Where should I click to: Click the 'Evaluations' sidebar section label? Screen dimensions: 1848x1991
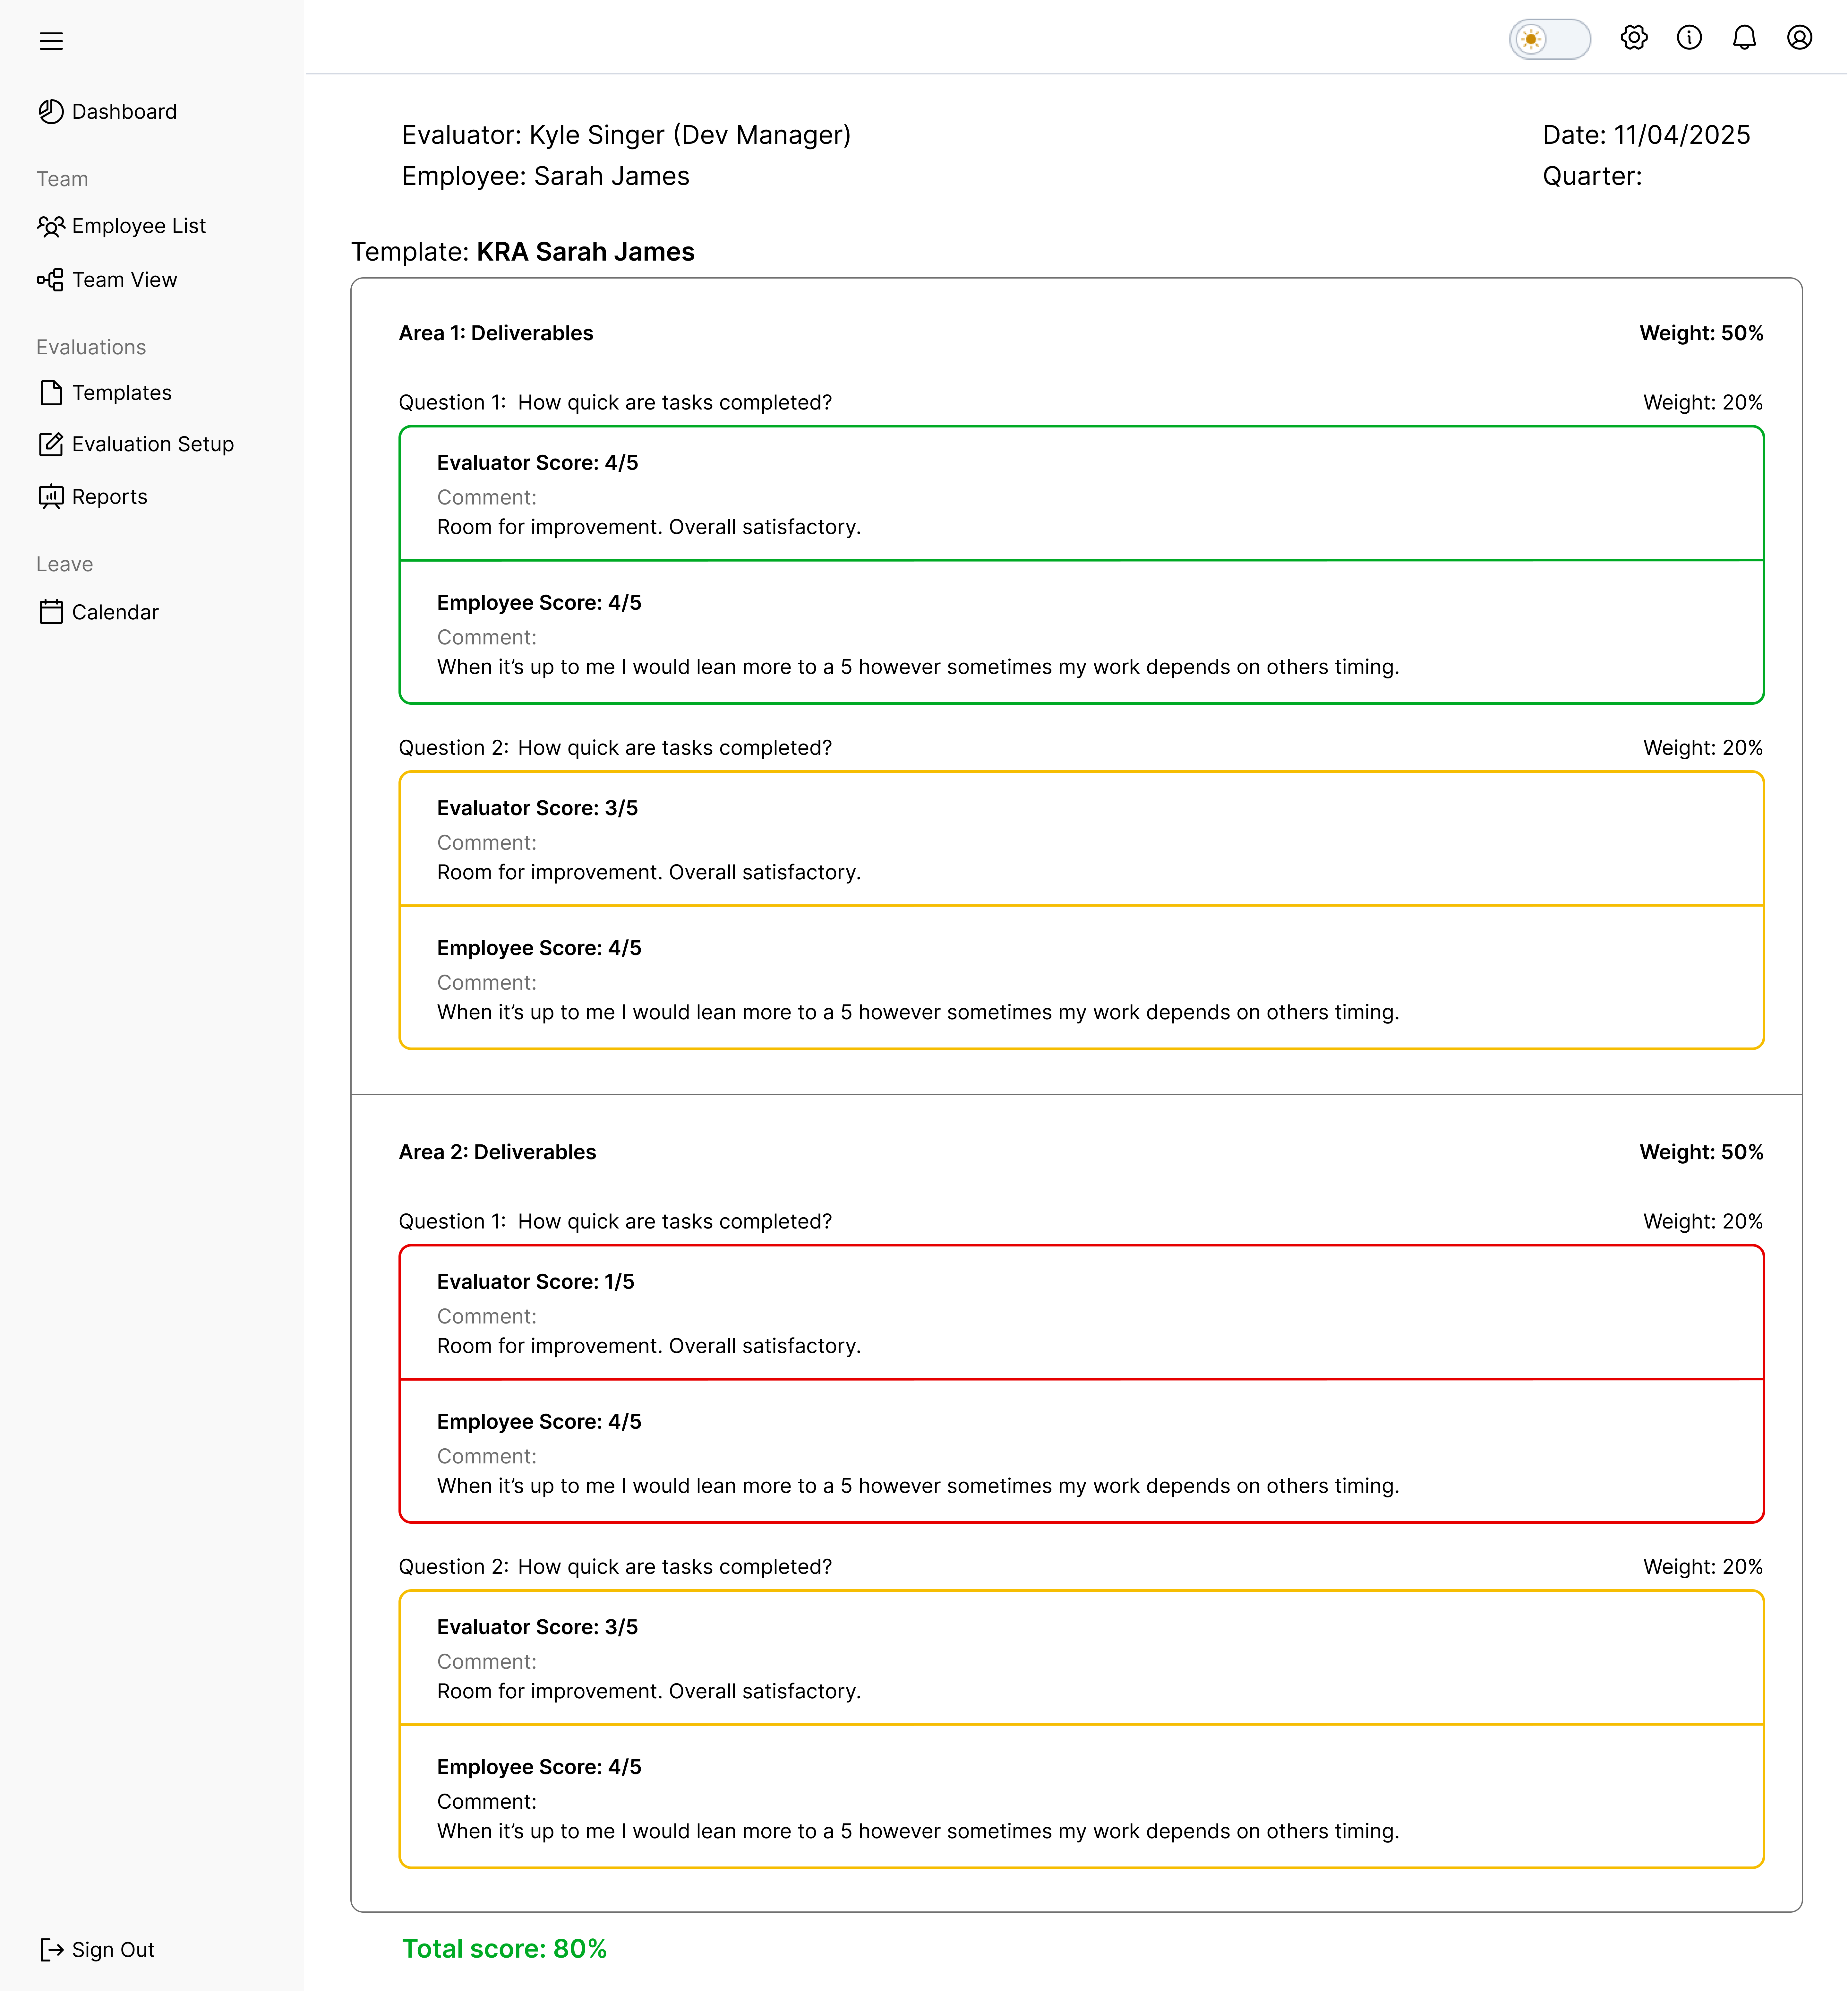pyautogui.click(x=91, y=347)
